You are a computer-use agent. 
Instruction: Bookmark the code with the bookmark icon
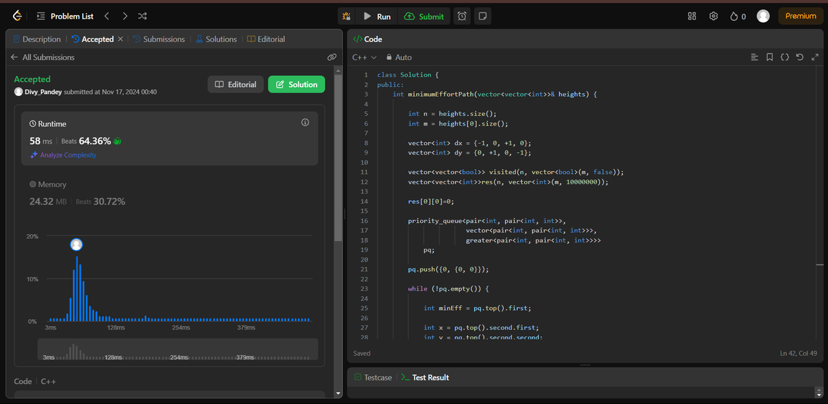point(769,58)
